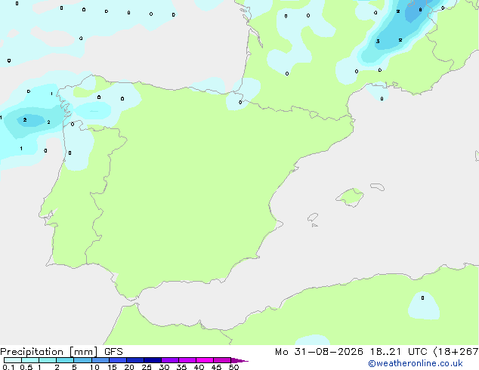Click the "8" precipitation value near the top right

[420, 10]
